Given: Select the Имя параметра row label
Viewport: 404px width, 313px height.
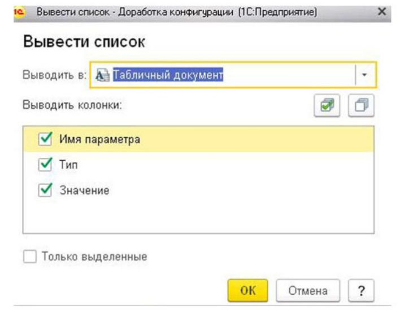Looking at the screenshot, I should point(99,140).
